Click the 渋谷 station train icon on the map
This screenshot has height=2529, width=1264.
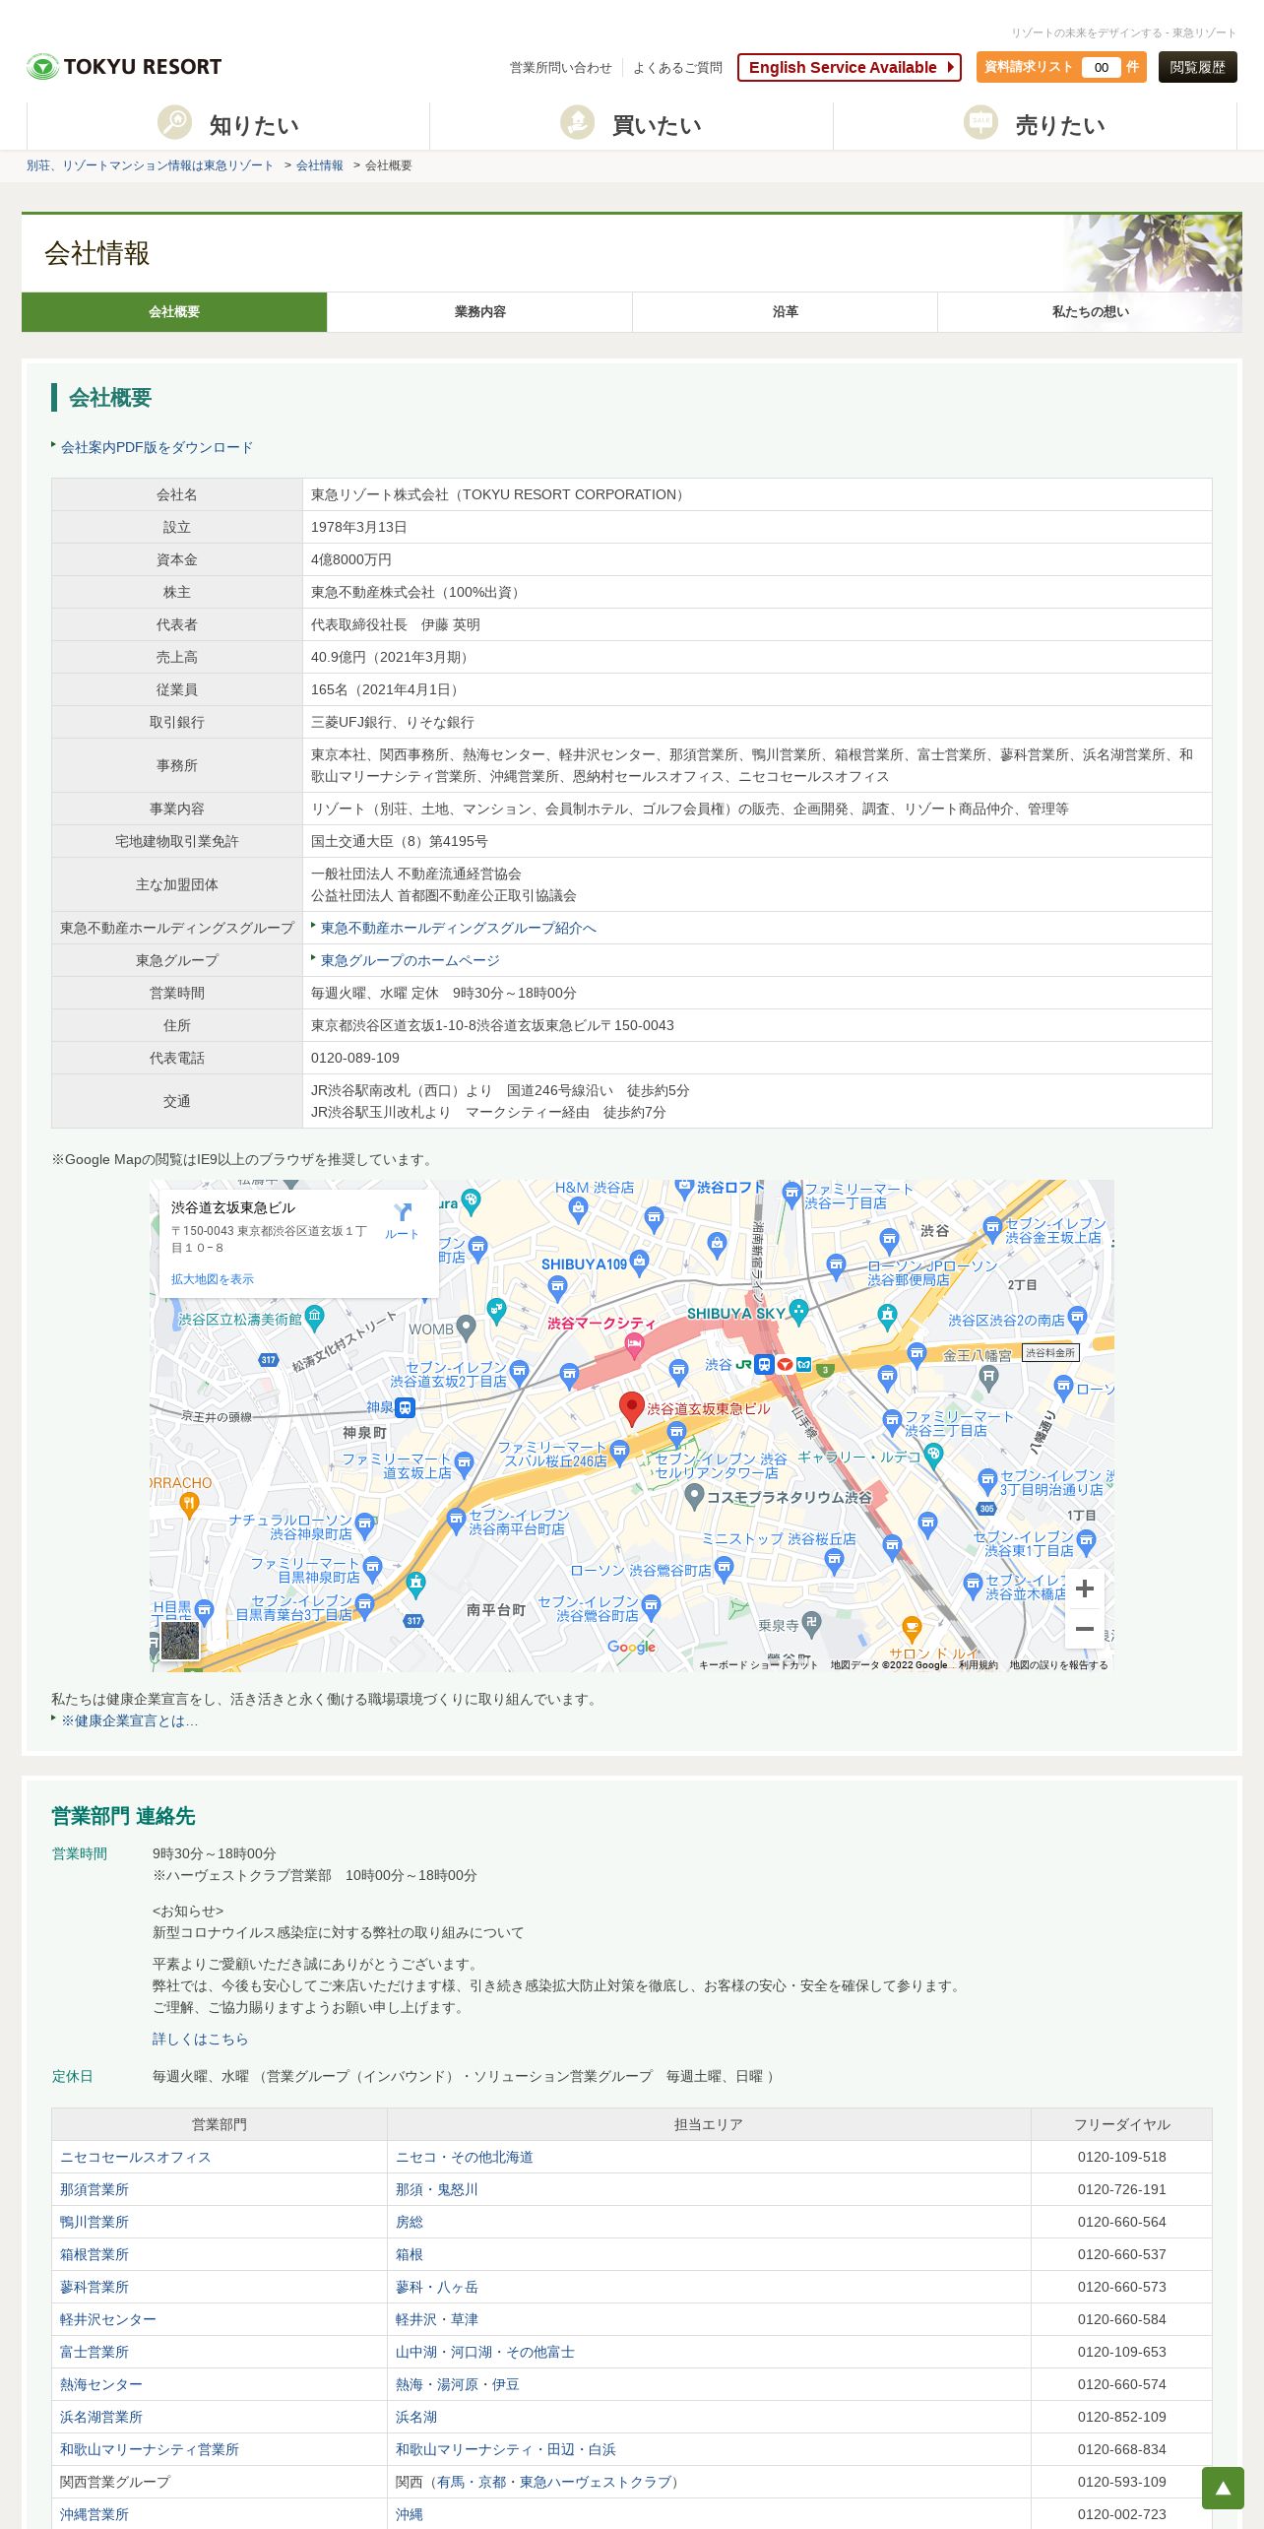click(x=764, y=1365)
